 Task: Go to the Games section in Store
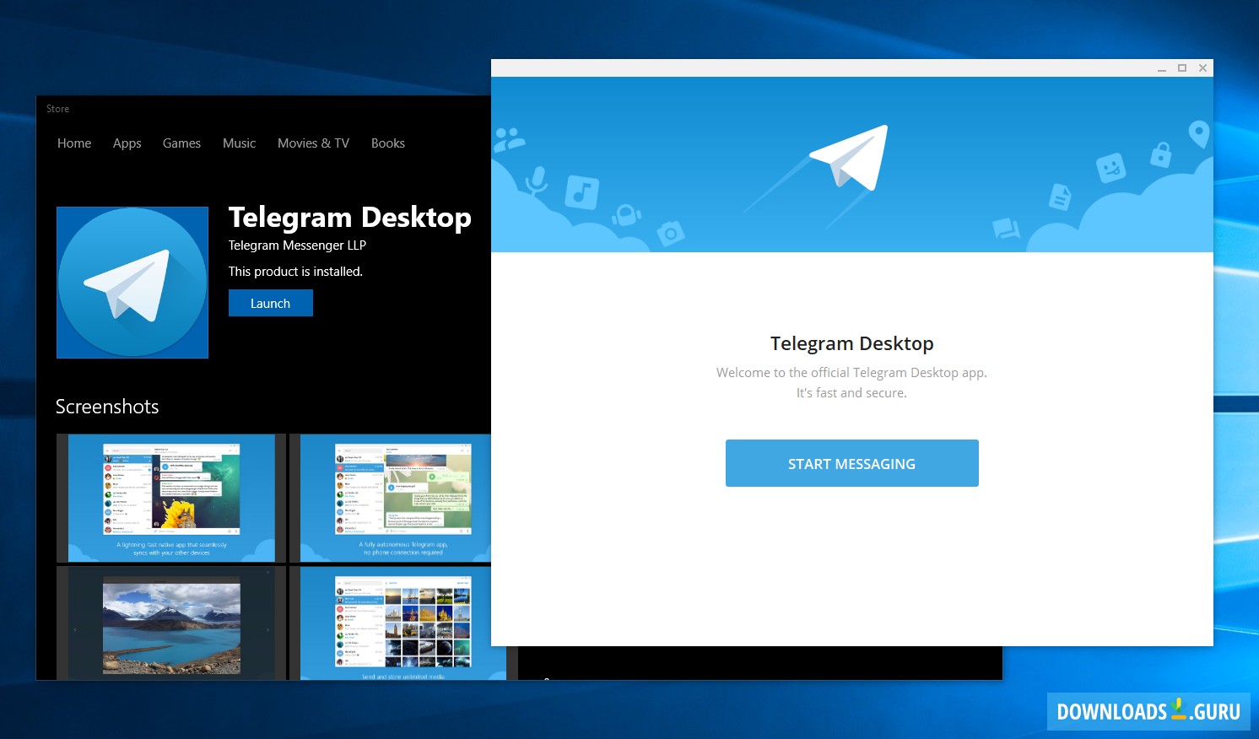coord(181,143)
